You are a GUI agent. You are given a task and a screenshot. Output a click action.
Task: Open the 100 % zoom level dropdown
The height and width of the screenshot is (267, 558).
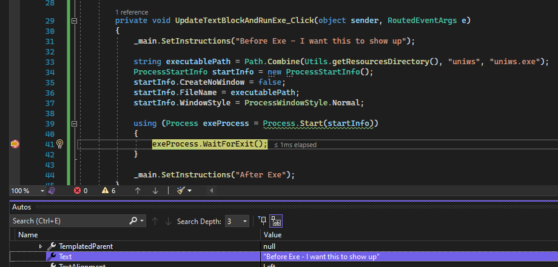click(42, 191)
